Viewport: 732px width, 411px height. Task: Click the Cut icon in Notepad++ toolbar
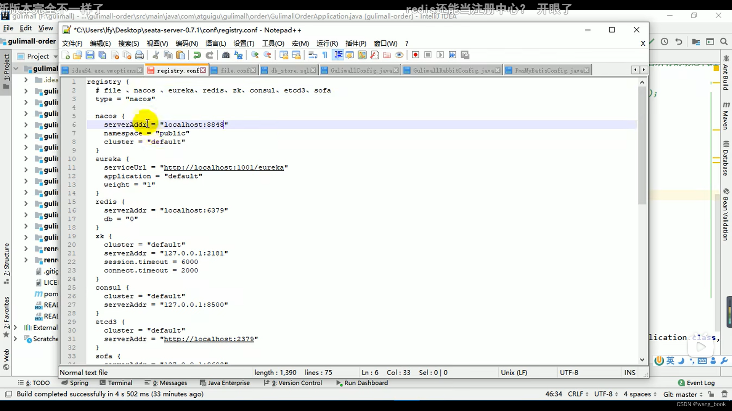156,55
